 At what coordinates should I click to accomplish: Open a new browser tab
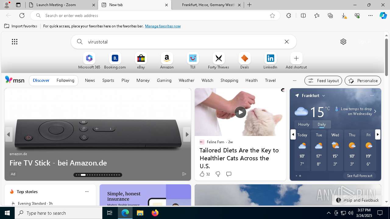249,5
